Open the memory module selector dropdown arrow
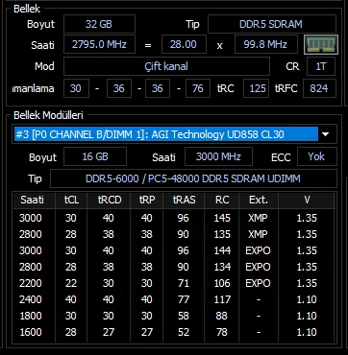348x355 pixels. [326, 134]
